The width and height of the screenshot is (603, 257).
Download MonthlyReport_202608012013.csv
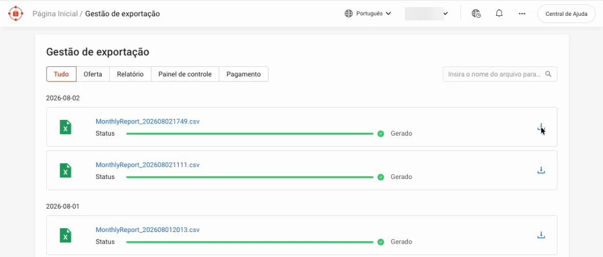tap(541, 235)
